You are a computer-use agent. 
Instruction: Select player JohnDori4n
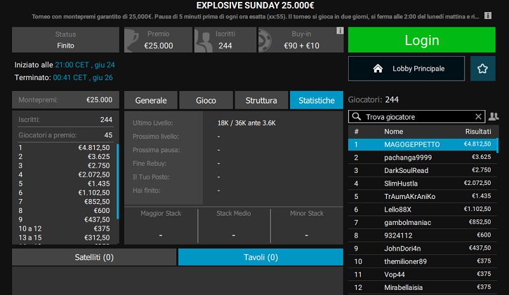click(x=422, y=248)
